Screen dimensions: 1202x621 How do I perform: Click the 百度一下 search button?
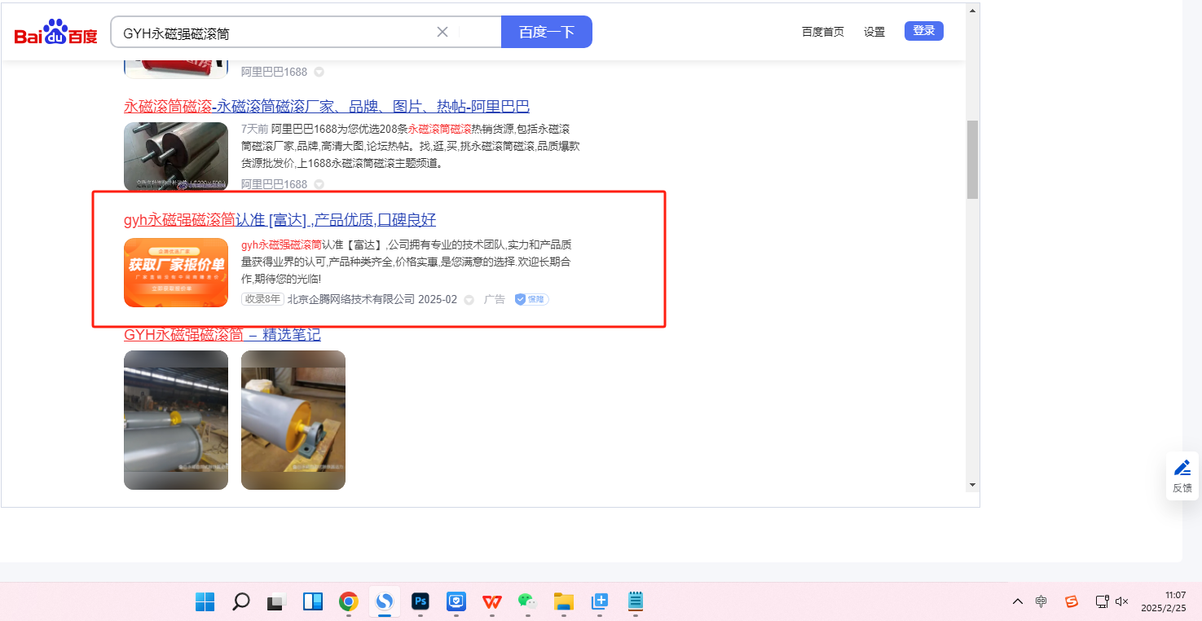(x=547, y=32)
